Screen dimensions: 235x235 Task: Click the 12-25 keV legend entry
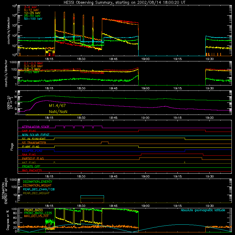[32, 13]
